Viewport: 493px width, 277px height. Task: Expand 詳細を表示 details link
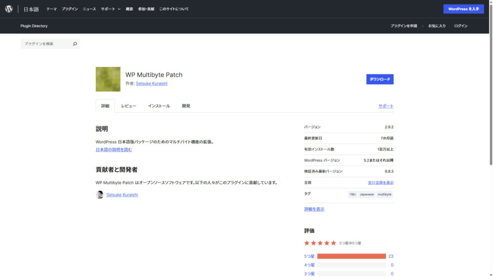[314, 209]
